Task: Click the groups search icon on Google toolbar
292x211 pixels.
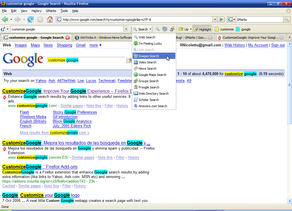Action: tap(172, 29)
